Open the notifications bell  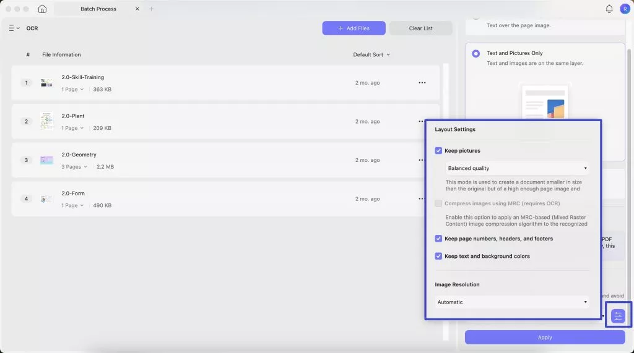pyautogui.click(x=609, y=9)
